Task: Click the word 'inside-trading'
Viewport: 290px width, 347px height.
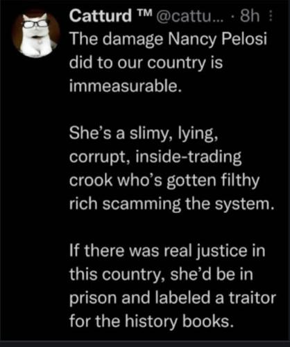Action: pyautogui.click(x=189, y=158)
